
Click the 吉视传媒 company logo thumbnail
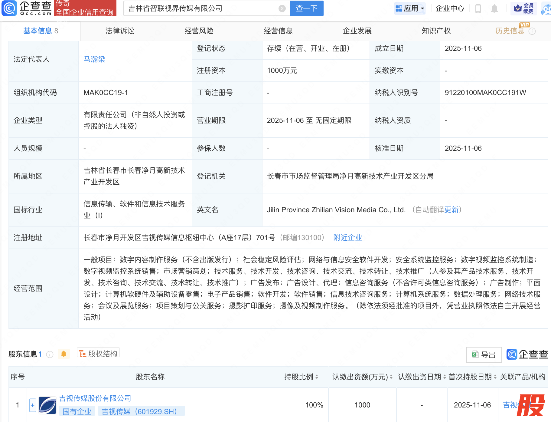point(47,405)
